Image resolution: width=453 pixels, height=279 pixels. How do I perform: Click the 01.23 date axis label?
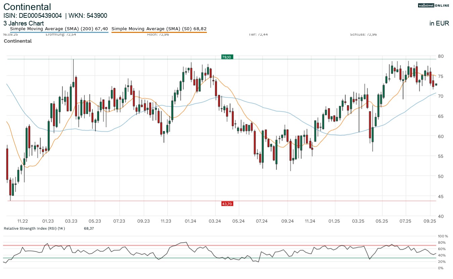click(x=48, y=221)
